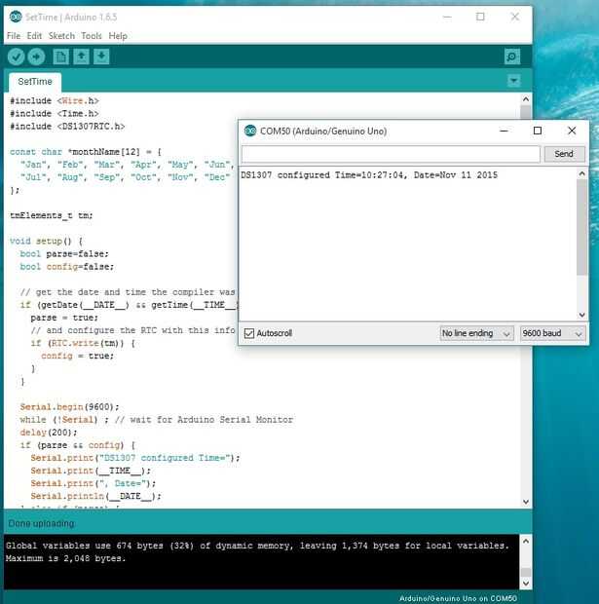The width and height of the screenshot is (599, 604).
Task: Click the '#include <DS1307RTC.h>' code line
Action: (x=67, y=127)
